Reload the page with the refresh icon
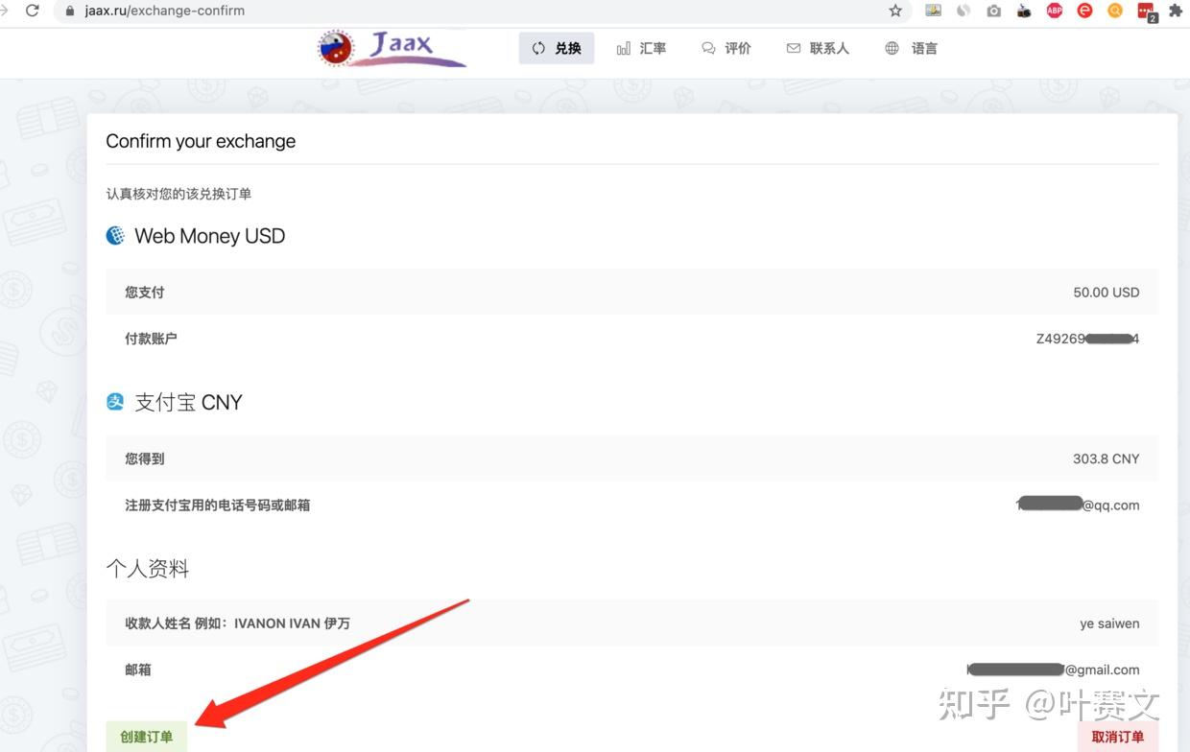The width and height of the screenshot is (1190, 752). pos(33,11)
